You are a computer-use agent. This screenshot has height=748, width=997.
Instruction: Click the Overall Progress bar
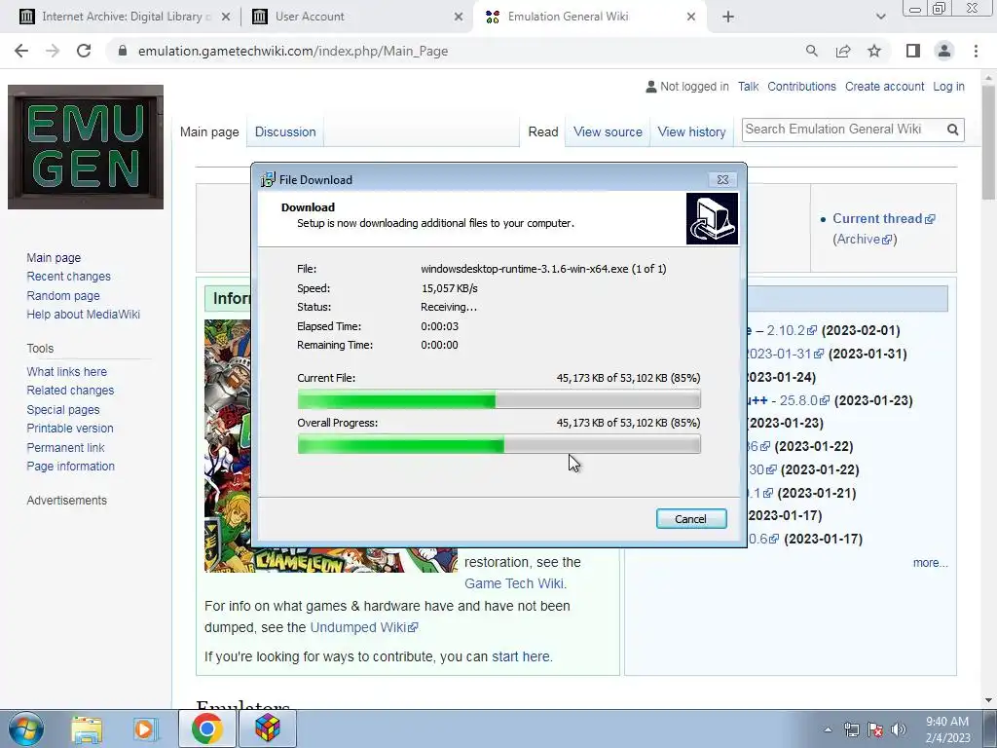pos(499,444)
